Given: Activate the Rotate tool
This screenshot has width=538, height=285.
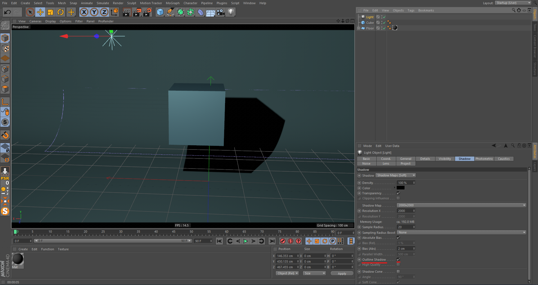Looking at the screenshot, I should click(61, 12).
